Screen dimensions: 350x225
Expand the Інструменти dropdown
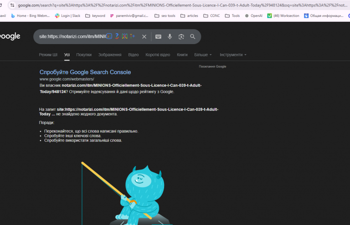(x=233, y=55)
